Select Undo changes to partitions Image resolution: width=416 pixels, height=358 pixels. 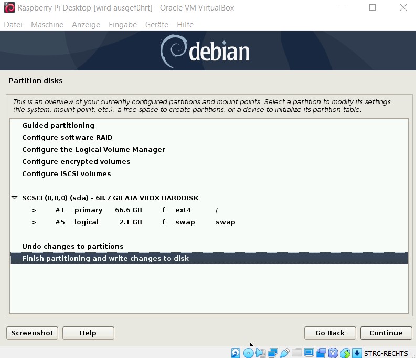[209, 246]
